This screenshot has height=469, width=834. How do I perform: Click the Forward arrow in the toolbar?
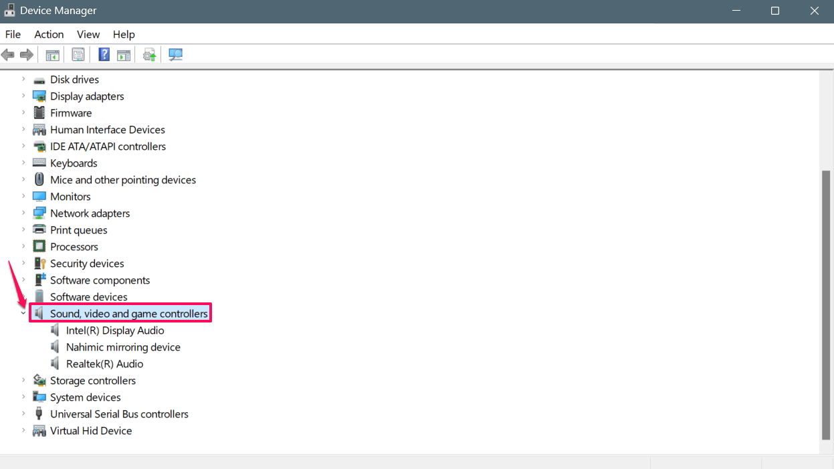click(x=27, y=55)
